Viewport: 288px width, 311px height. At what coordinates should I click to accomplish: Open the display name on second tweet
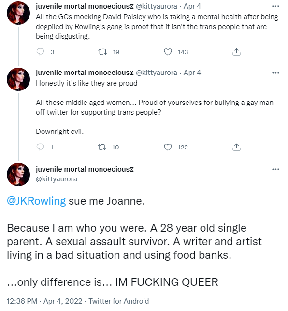85,73
